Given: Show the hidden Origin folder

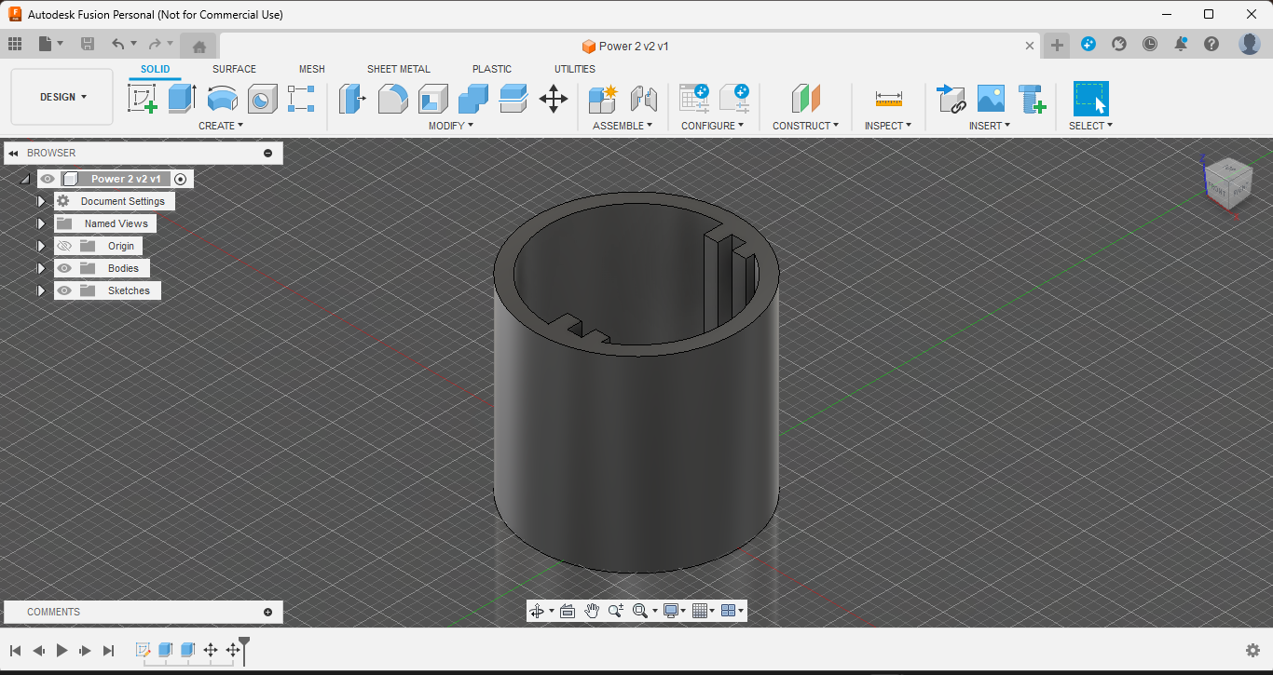Looking at the screenshot, I should tap(64, 246).
